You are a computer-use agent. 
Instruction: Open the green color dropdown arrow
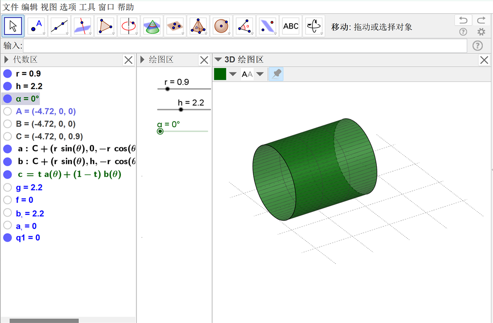click(x=233, y=74)
